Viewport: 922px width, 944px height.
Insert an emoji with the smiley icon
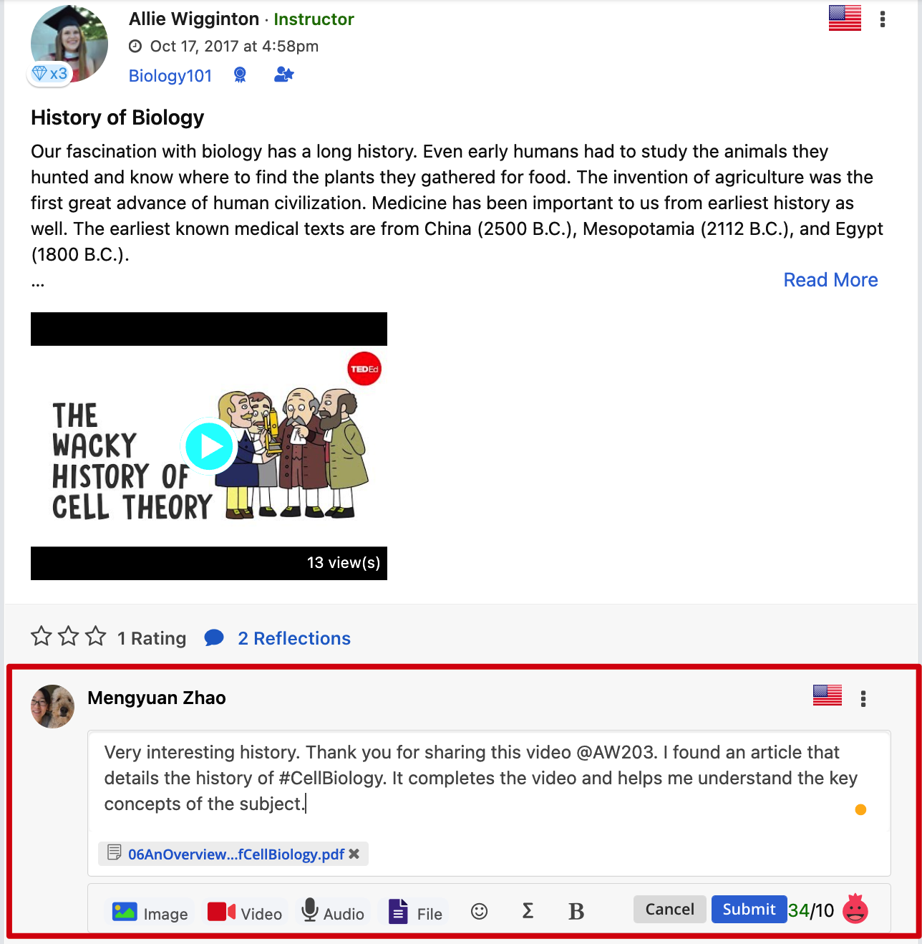click(479, 911)
